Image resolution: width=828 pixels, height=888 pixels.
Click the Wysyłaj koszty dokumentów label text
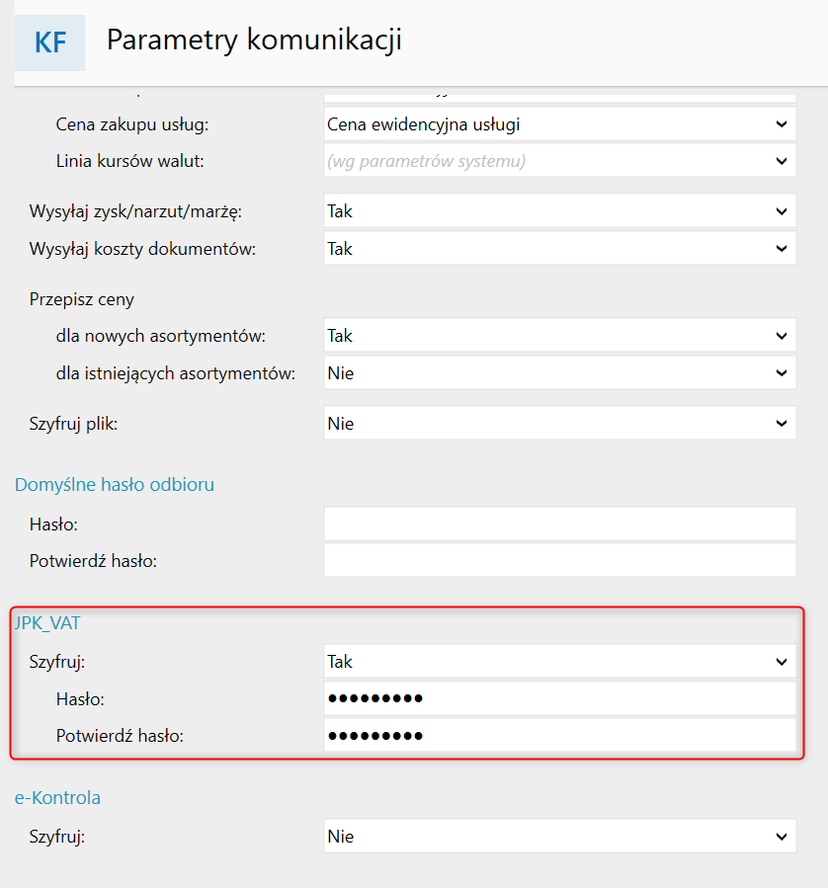(142, 249)
